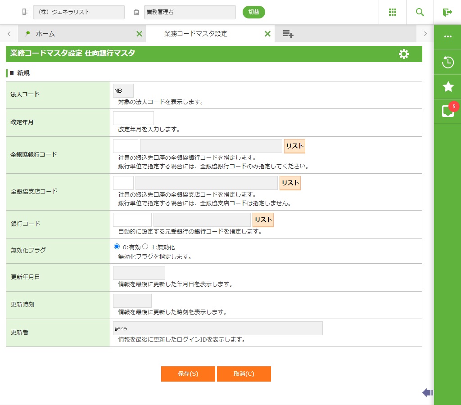
Task: Open inbox icon with 5 notifications
Action: tap(447, 111)
